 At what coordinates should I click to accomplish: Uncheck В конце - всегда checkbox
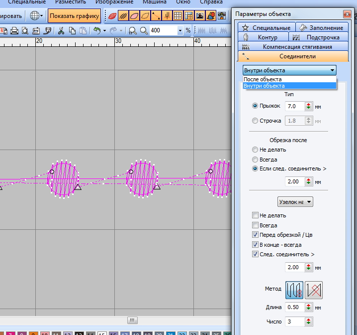[256, 245]
